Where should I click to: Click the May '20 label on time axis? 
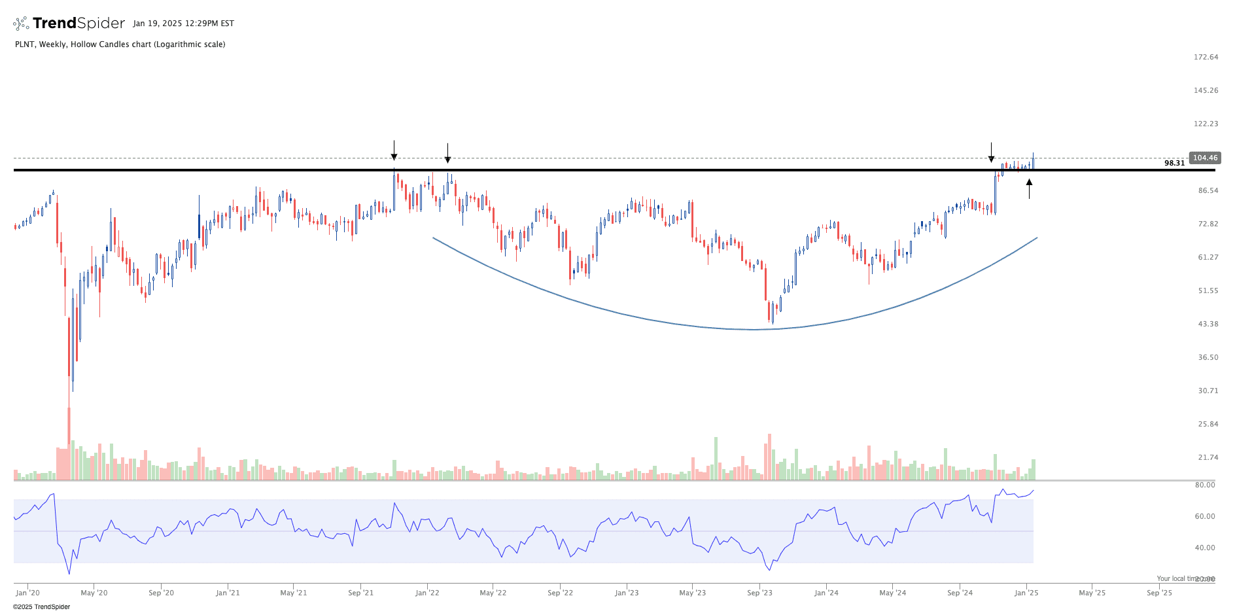94,593
